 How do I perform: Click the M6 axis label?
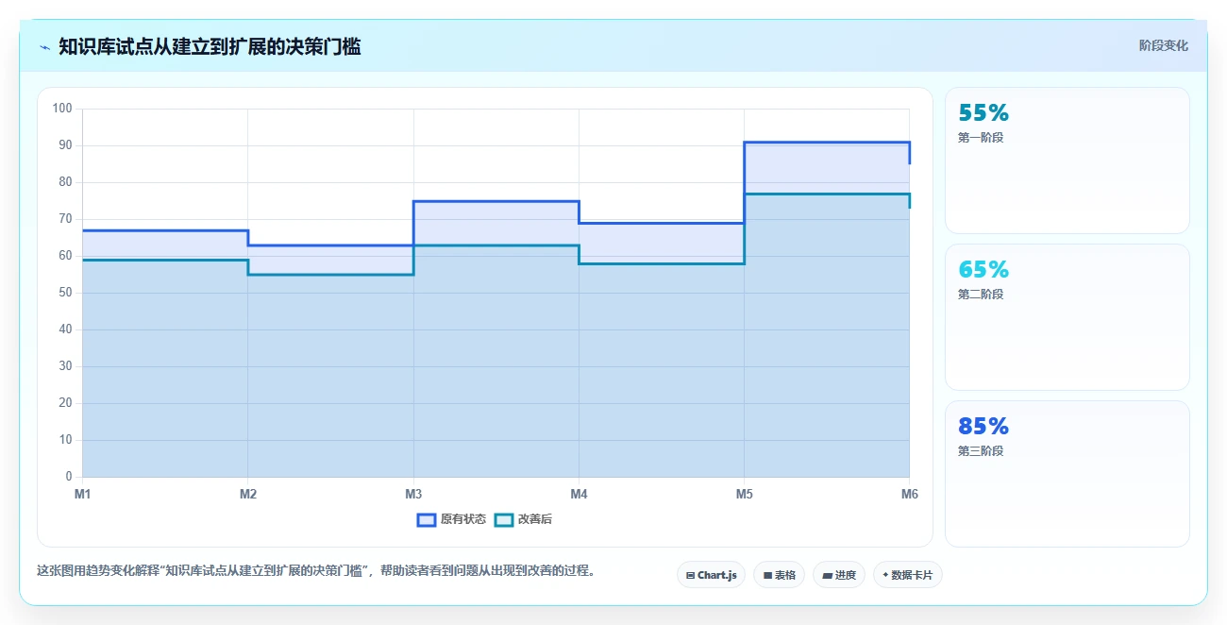tap(909, 494)
